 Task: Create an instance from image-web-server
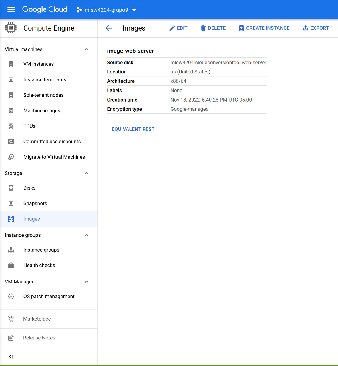coord(264,28)
